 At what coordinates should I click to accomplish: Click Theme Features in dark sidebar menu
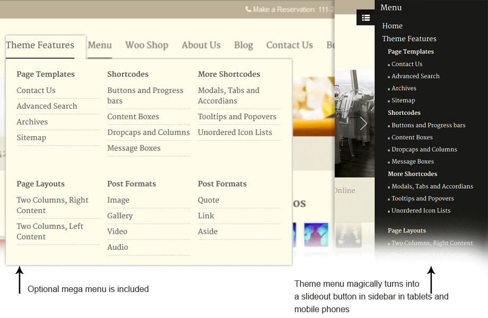click(x=409, y=39)
